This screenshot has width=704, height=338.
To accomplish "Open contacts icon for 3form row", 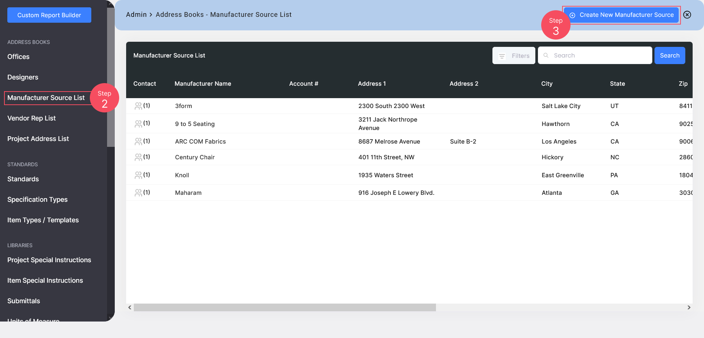I will (x=138, y=106).
